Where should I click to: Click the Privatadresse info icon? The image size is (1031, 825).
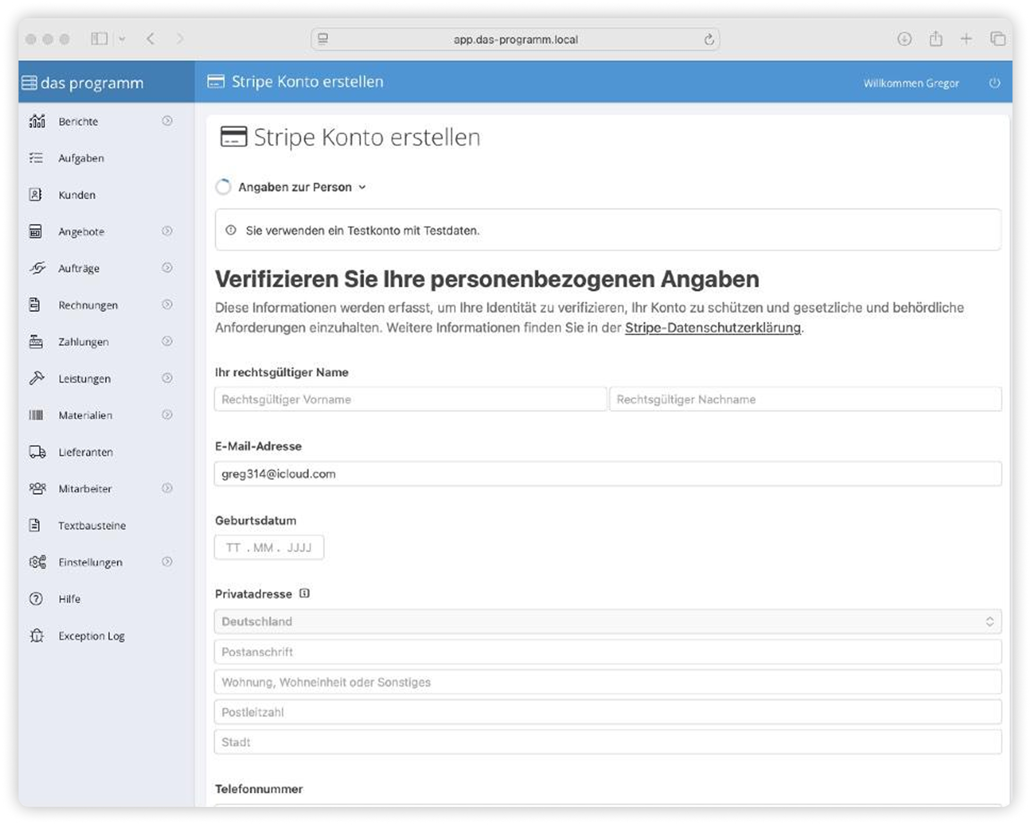point(304,593)
